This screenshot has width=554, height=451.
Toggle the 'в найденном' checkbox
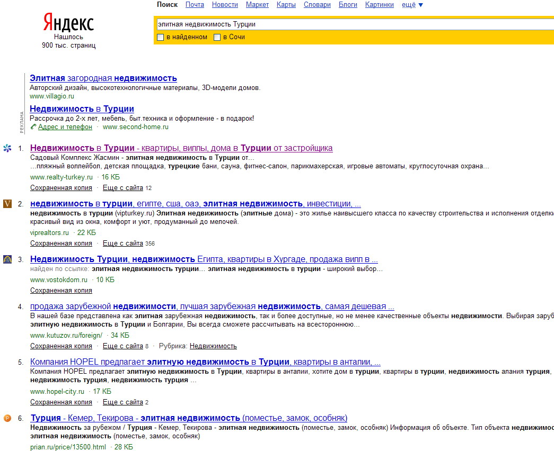click(x=161, y=37)
